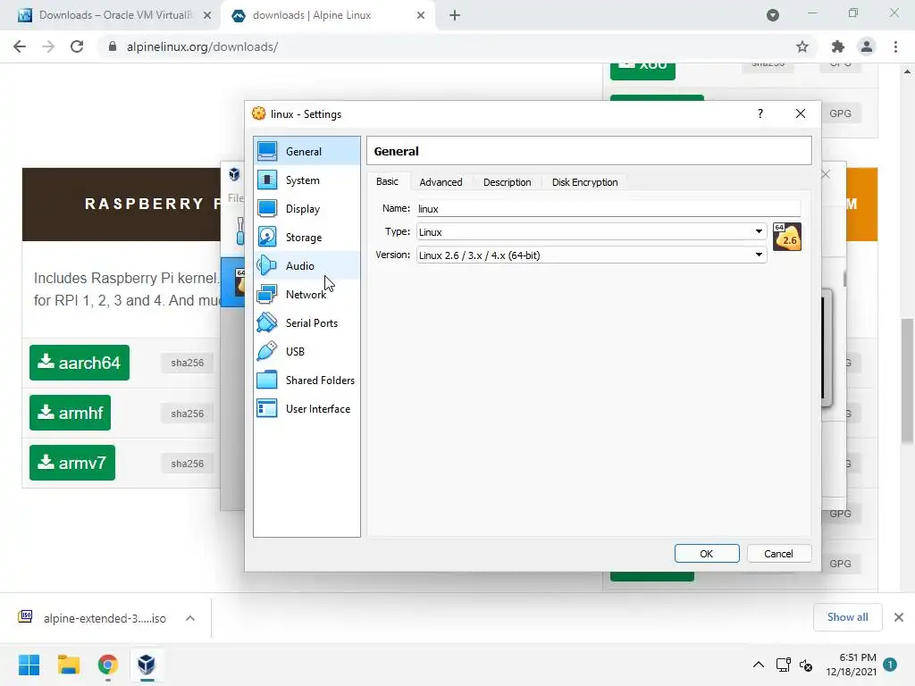The image size is (915, 686).
Task: Expand the Version dropdown Linux 2.6 / 3.x / 4.x
Action: coord(592,255)
